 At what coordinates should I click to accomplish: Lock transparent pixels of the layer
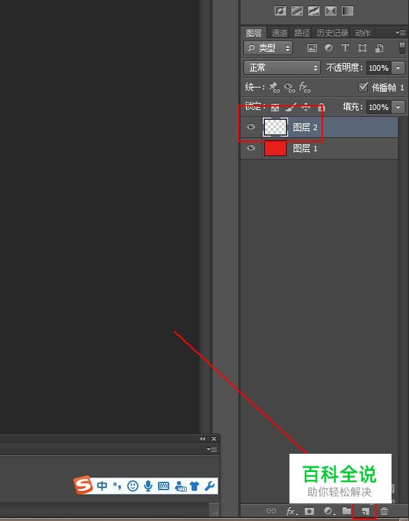tap(275, 107)
